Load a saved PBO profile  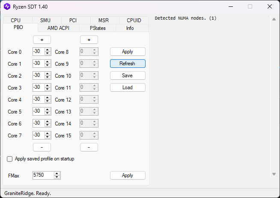click(128, 87)
